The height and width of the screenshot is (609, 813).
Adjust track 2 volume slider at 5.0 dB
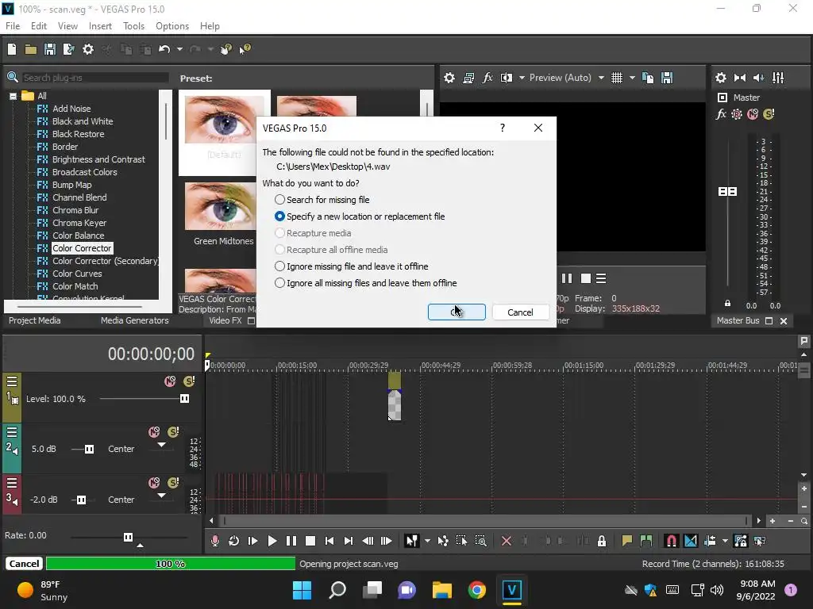click(x=89, y=449)
